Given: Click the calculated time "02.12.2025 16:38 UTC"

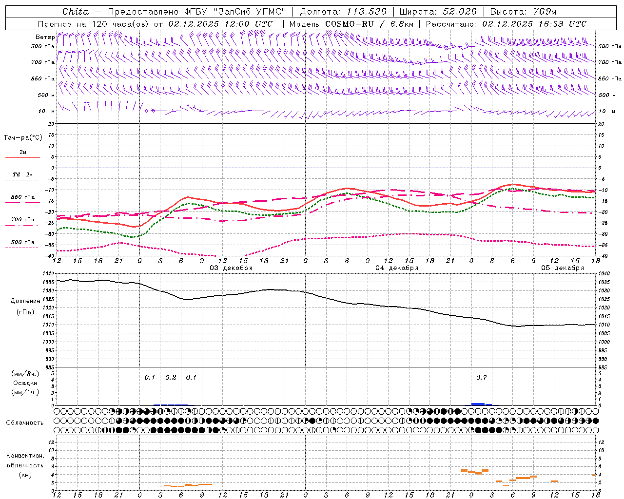Looking at the screenshot, I should click(534, 24).
